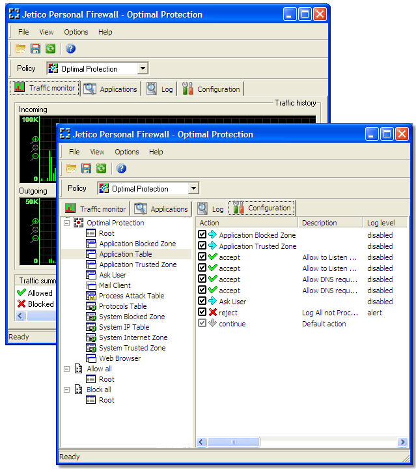Open the Help menu in back window
Screen dimensions: 416x471
click(x=105, y=32)
